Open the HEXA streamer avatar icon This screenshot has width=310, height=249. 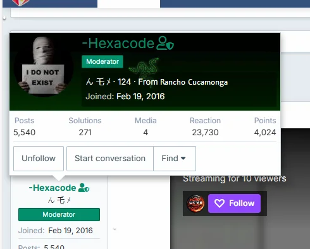click(x=195, y=203)
